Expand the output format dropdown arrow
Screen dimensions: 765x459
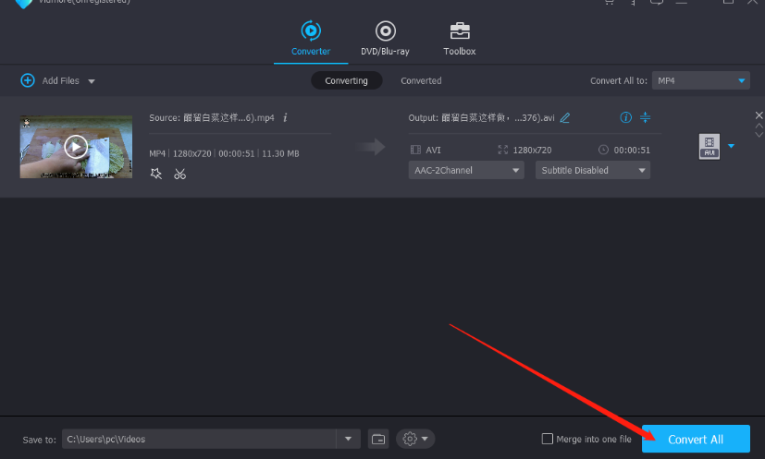tap(731, 146)
